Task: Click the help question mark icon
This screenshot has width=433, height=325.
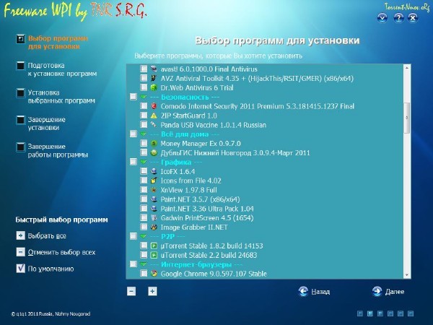Action: (x=398, y=18)
